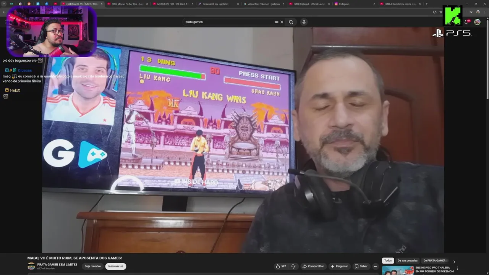Open more actions ellipsis next to Salvar
This screenshot has height=275, width=489.
pos(376,266)
